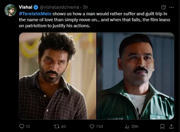This screenshot has width=180, height=132.
Task: Visit the Vishal display name link
Action: coord(25,7)
